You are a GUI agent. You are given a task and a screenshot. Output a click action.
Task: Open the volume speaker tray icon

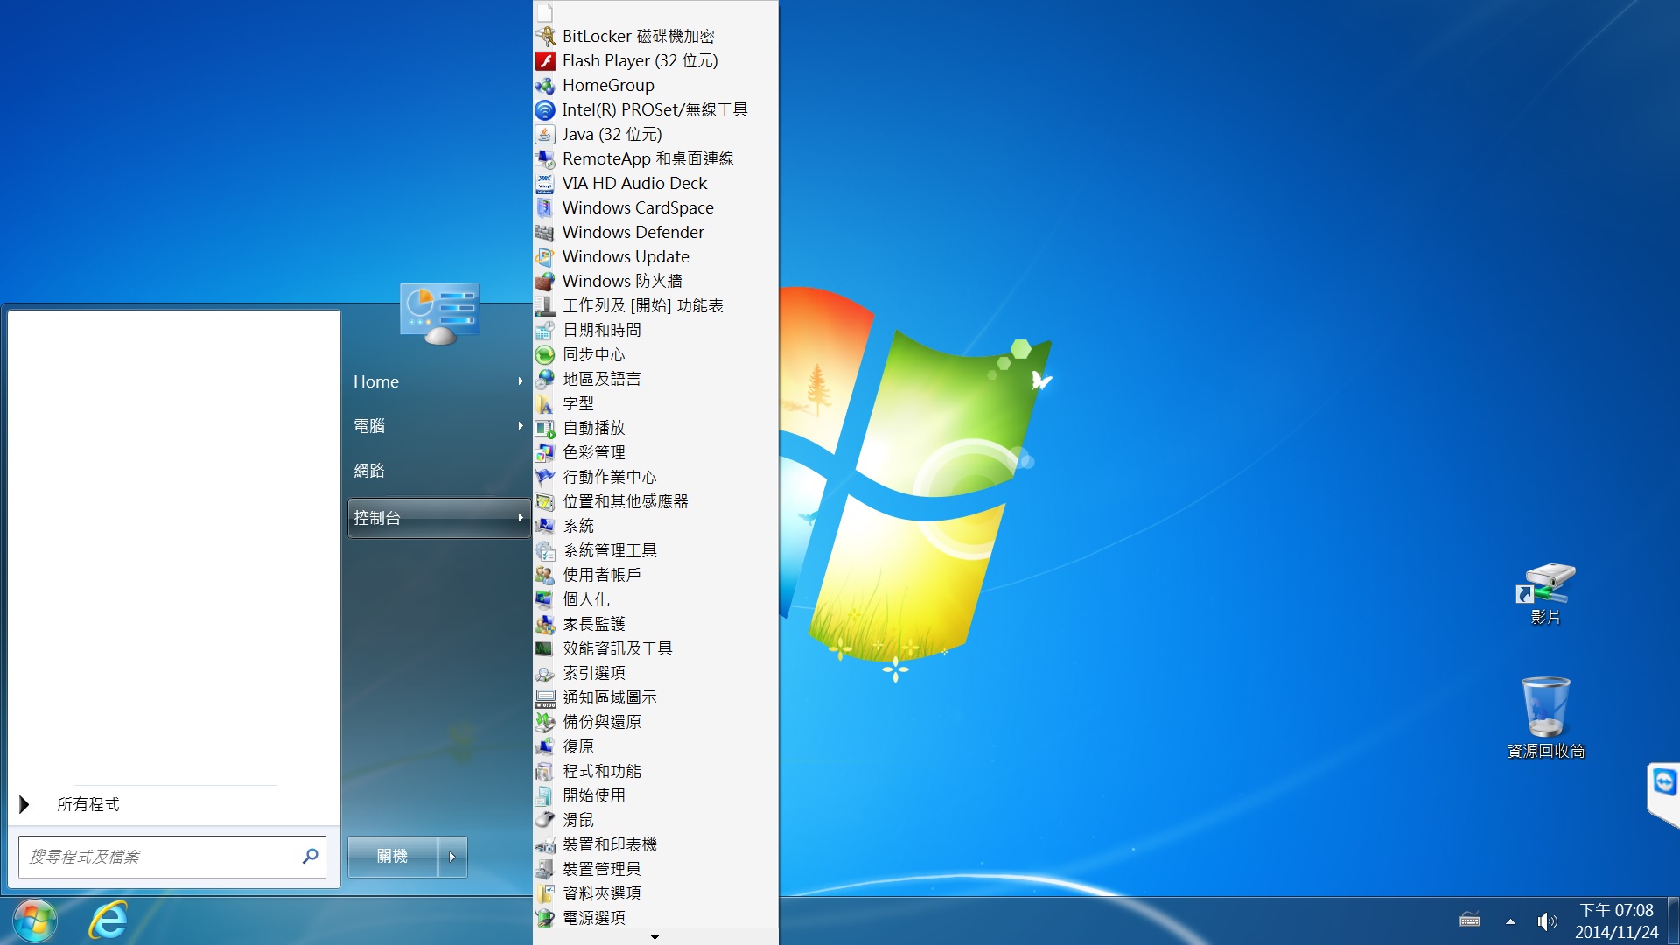point(1547,921)
